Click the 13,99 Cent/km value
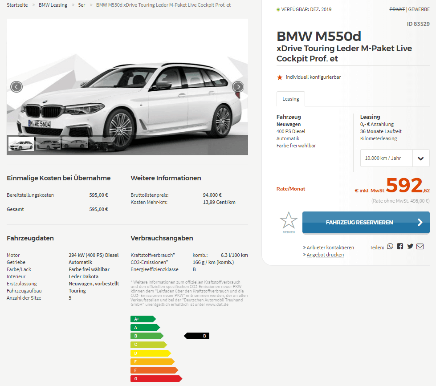 tap(219, 202)
